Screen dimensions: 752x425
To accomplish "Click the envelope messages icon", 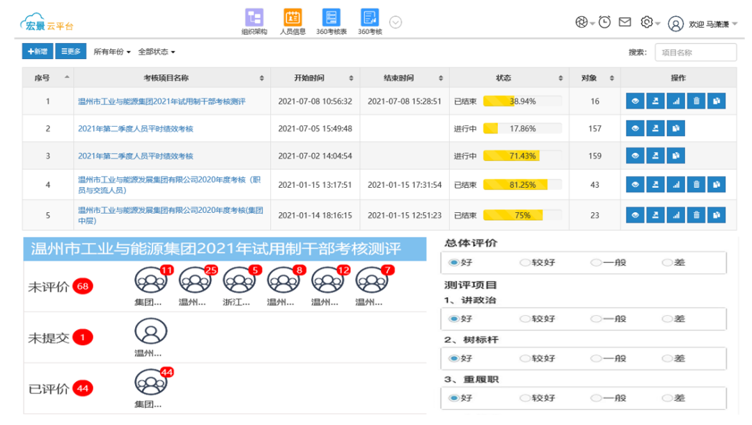I will coord(625,22).
